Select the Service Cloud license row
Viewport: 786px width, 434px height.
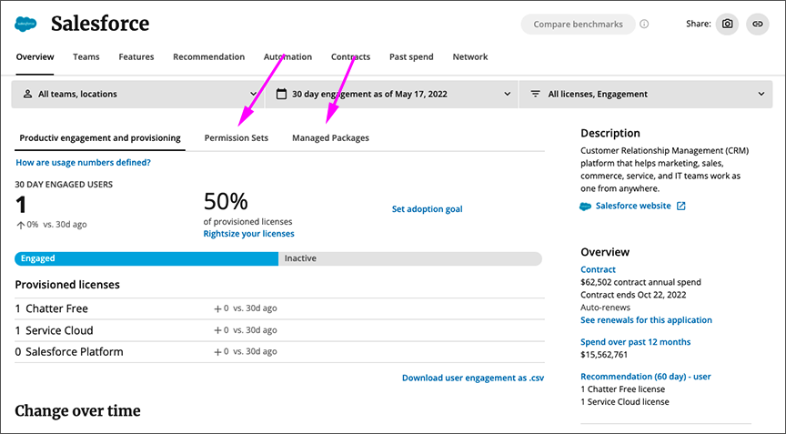pyautogui.click(x=279, y=330)
